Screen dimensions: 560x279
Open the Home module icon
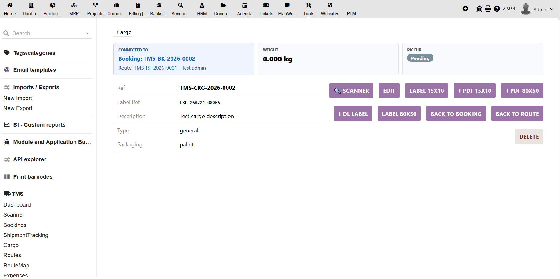click(x=10, y=5)
